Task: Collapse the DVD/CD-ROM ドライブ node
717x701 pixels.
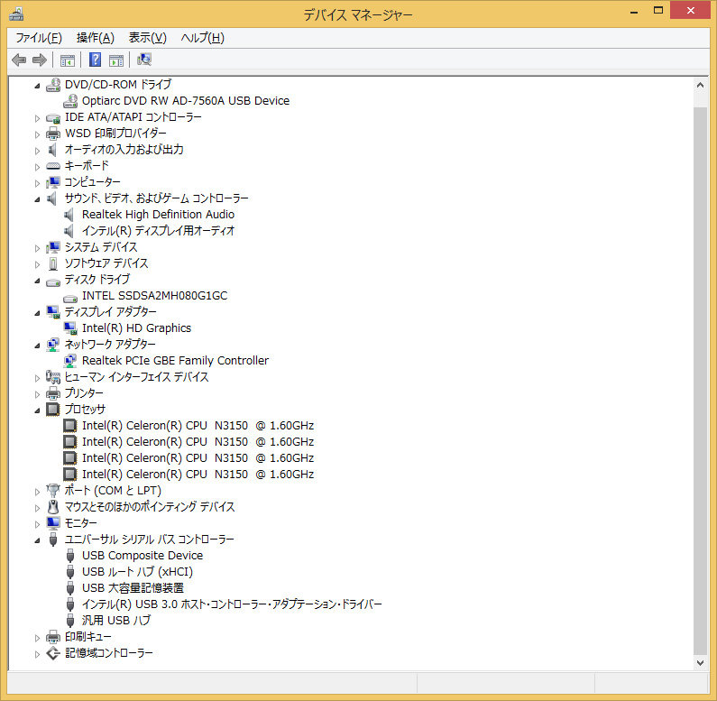Action: point(37,86)
